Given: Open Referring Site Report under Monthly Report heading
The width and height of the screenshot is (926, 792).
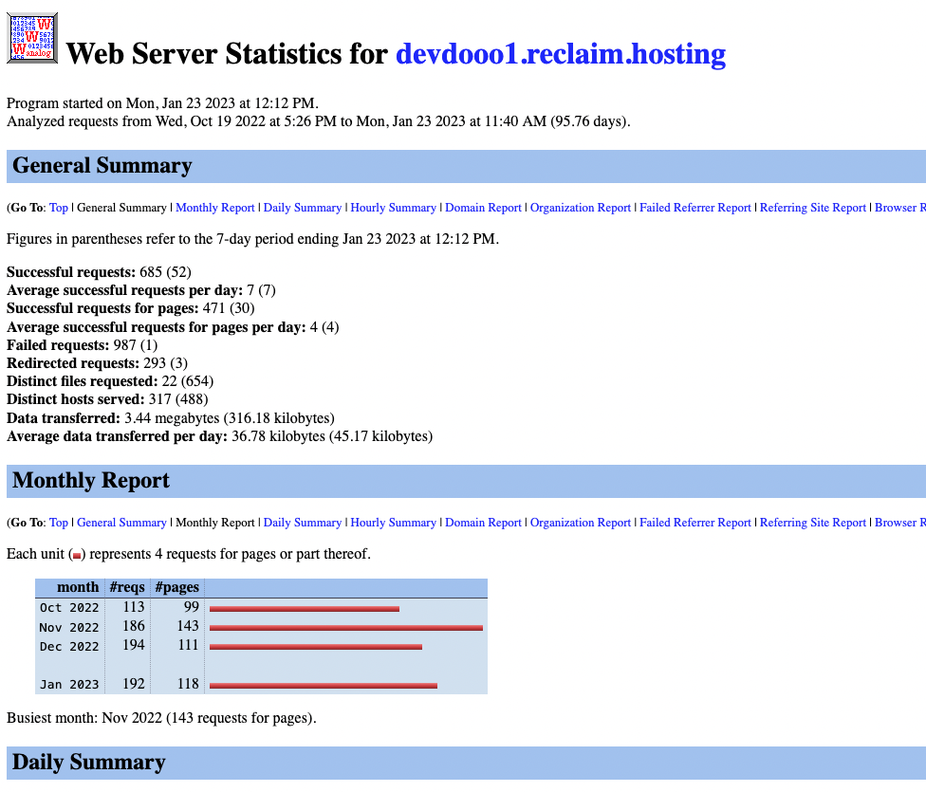Looking at the screenshot, I should point(812,523).
